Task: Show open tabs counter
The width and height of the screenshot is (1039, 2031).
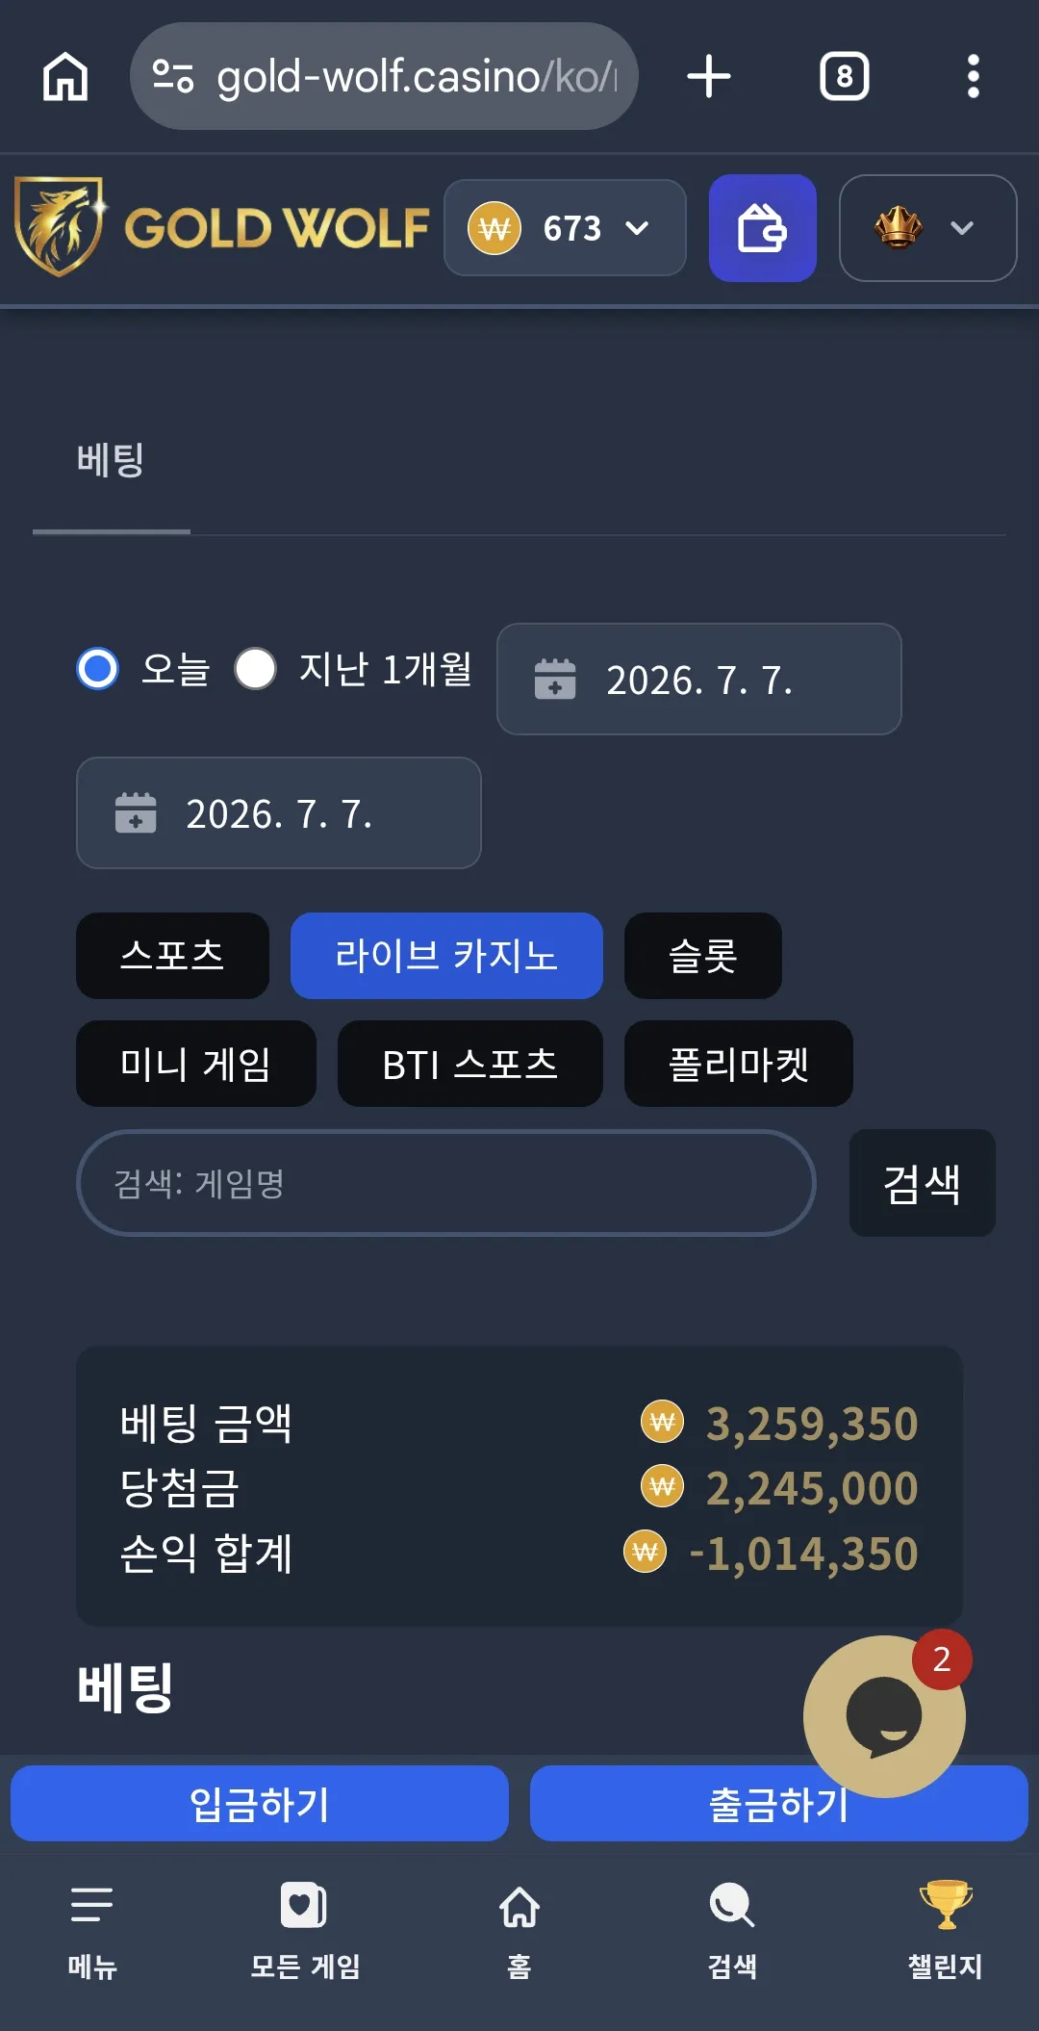Action: [844, 76]
